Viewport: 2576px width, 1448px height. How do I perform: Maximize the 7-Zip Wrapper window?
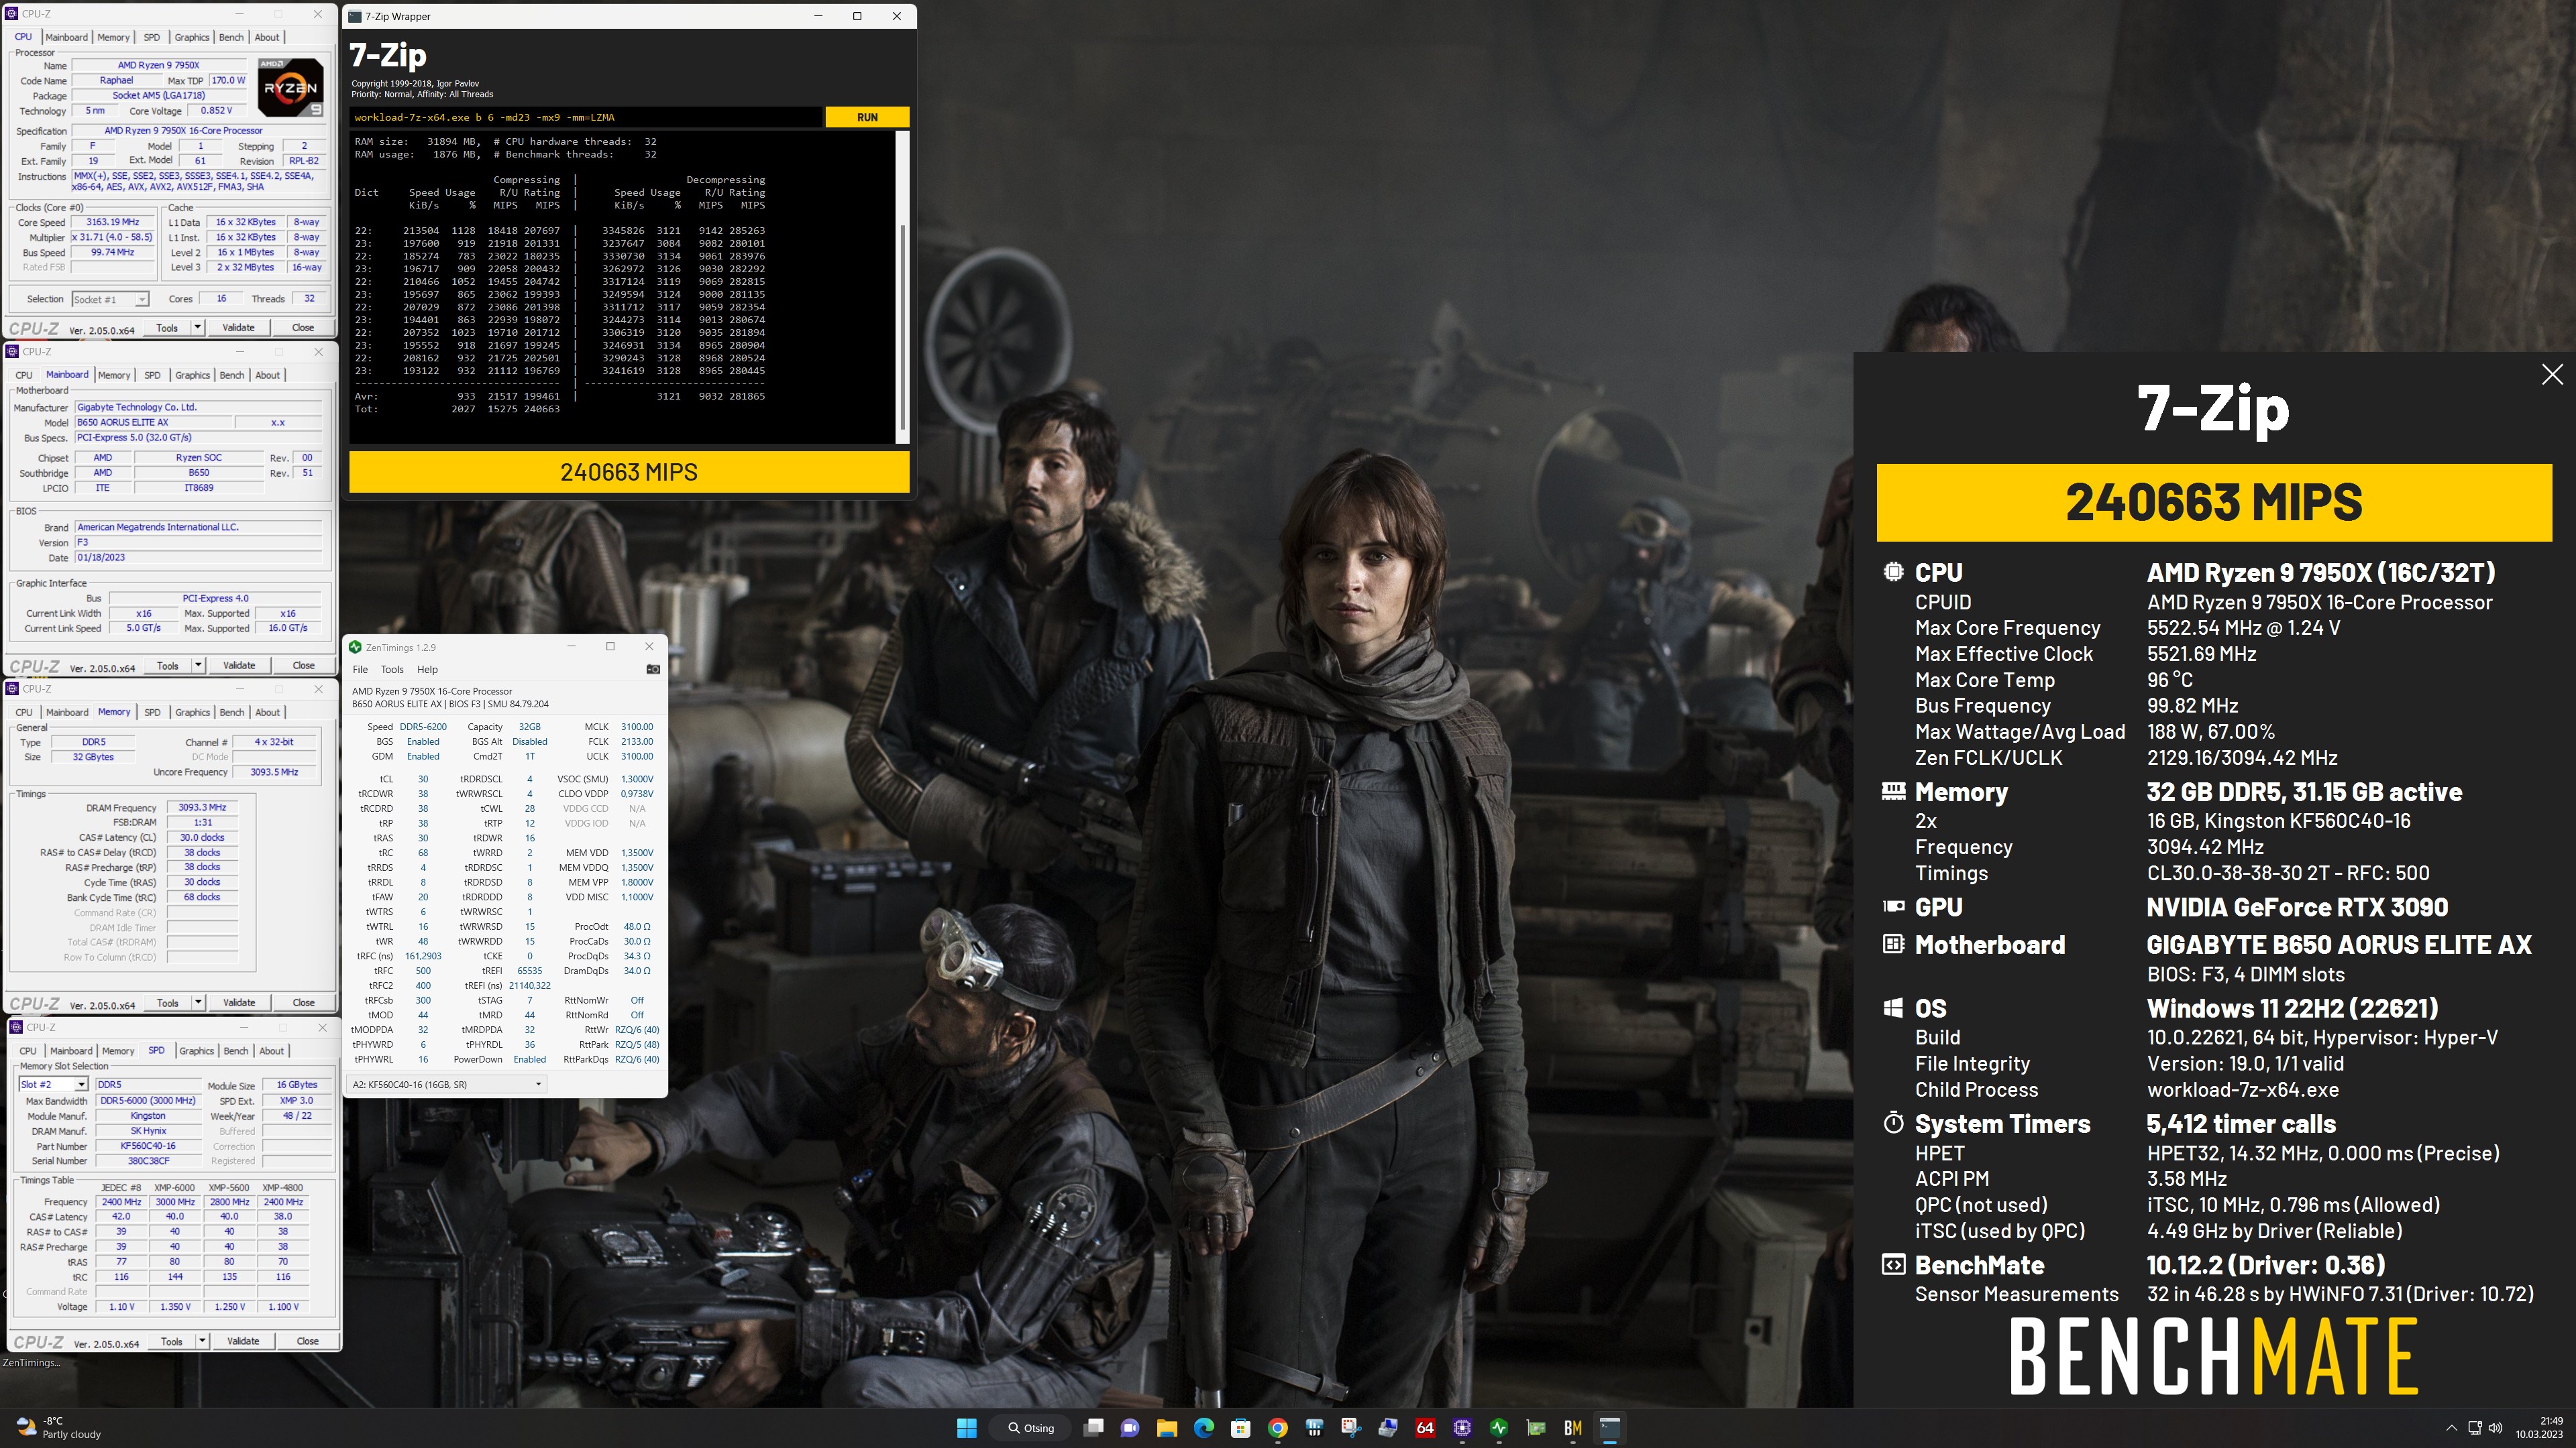point(857,16)
